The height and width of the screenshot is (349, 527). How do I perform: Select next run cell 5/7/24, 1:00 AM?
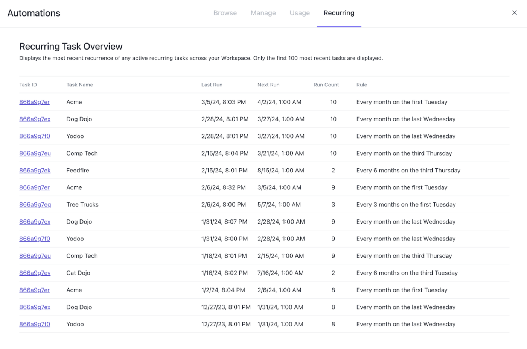click(279, 205)
